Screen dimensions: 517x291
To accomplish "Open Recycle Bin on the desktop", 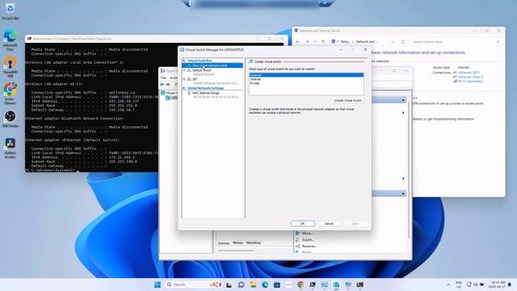I will click(11, 11).
